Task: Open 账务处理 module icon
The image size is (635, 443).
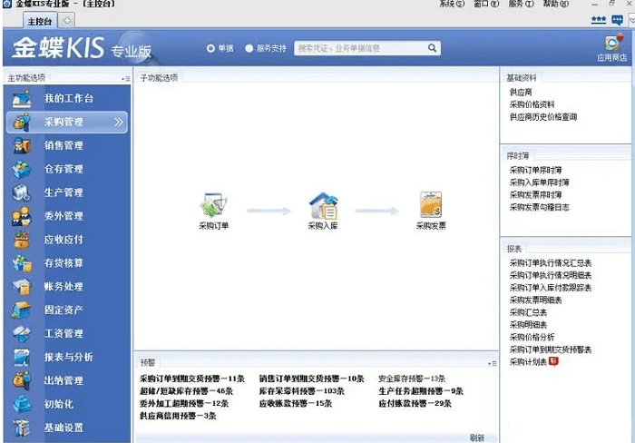Action: coord(22,287)
